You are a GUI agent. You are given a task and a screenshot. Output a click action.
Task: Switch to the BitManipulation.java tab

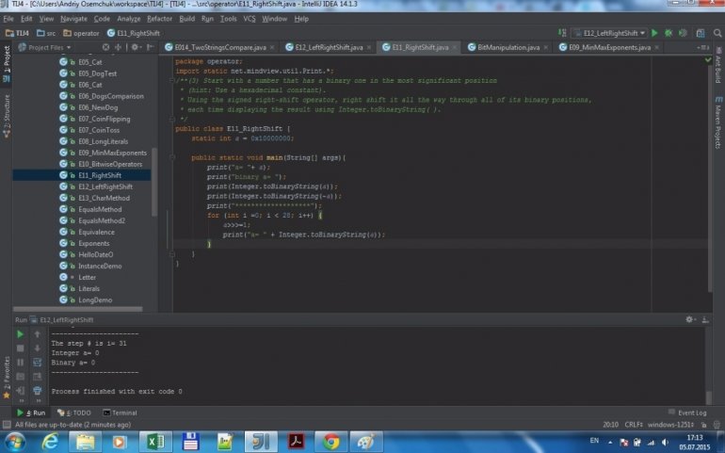[x=507, y=46]
